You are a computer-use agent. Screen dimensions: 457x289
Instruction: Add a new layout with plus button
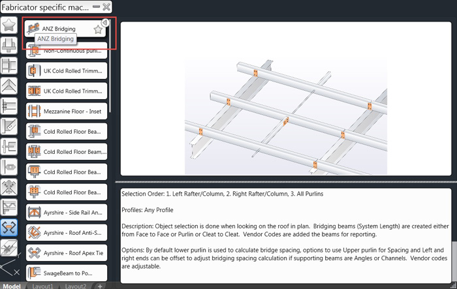click(100, 286)
